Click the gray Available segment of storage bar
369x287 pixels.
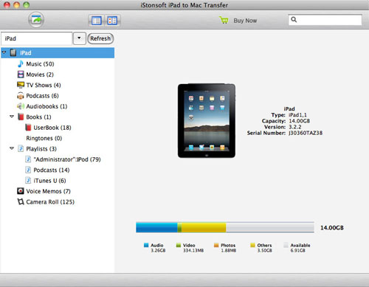[270, 227]
